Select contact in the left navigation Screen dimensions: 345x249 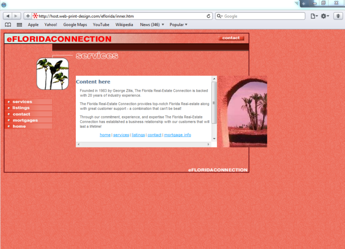click(x=28, y=114)
